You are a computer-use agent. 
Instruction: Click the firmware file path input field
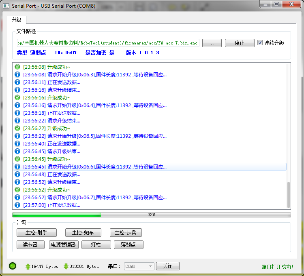pos(108,43)
